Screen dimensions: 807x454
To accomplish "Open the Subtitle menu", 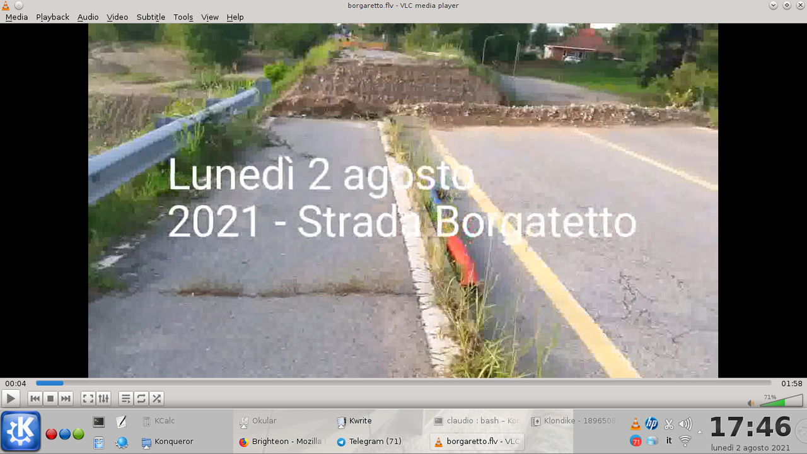I will pyautogui.click(x=151, y=17).
